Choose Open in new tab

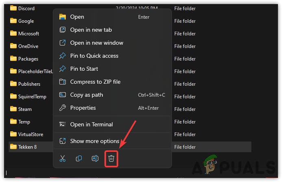(91, 30)
